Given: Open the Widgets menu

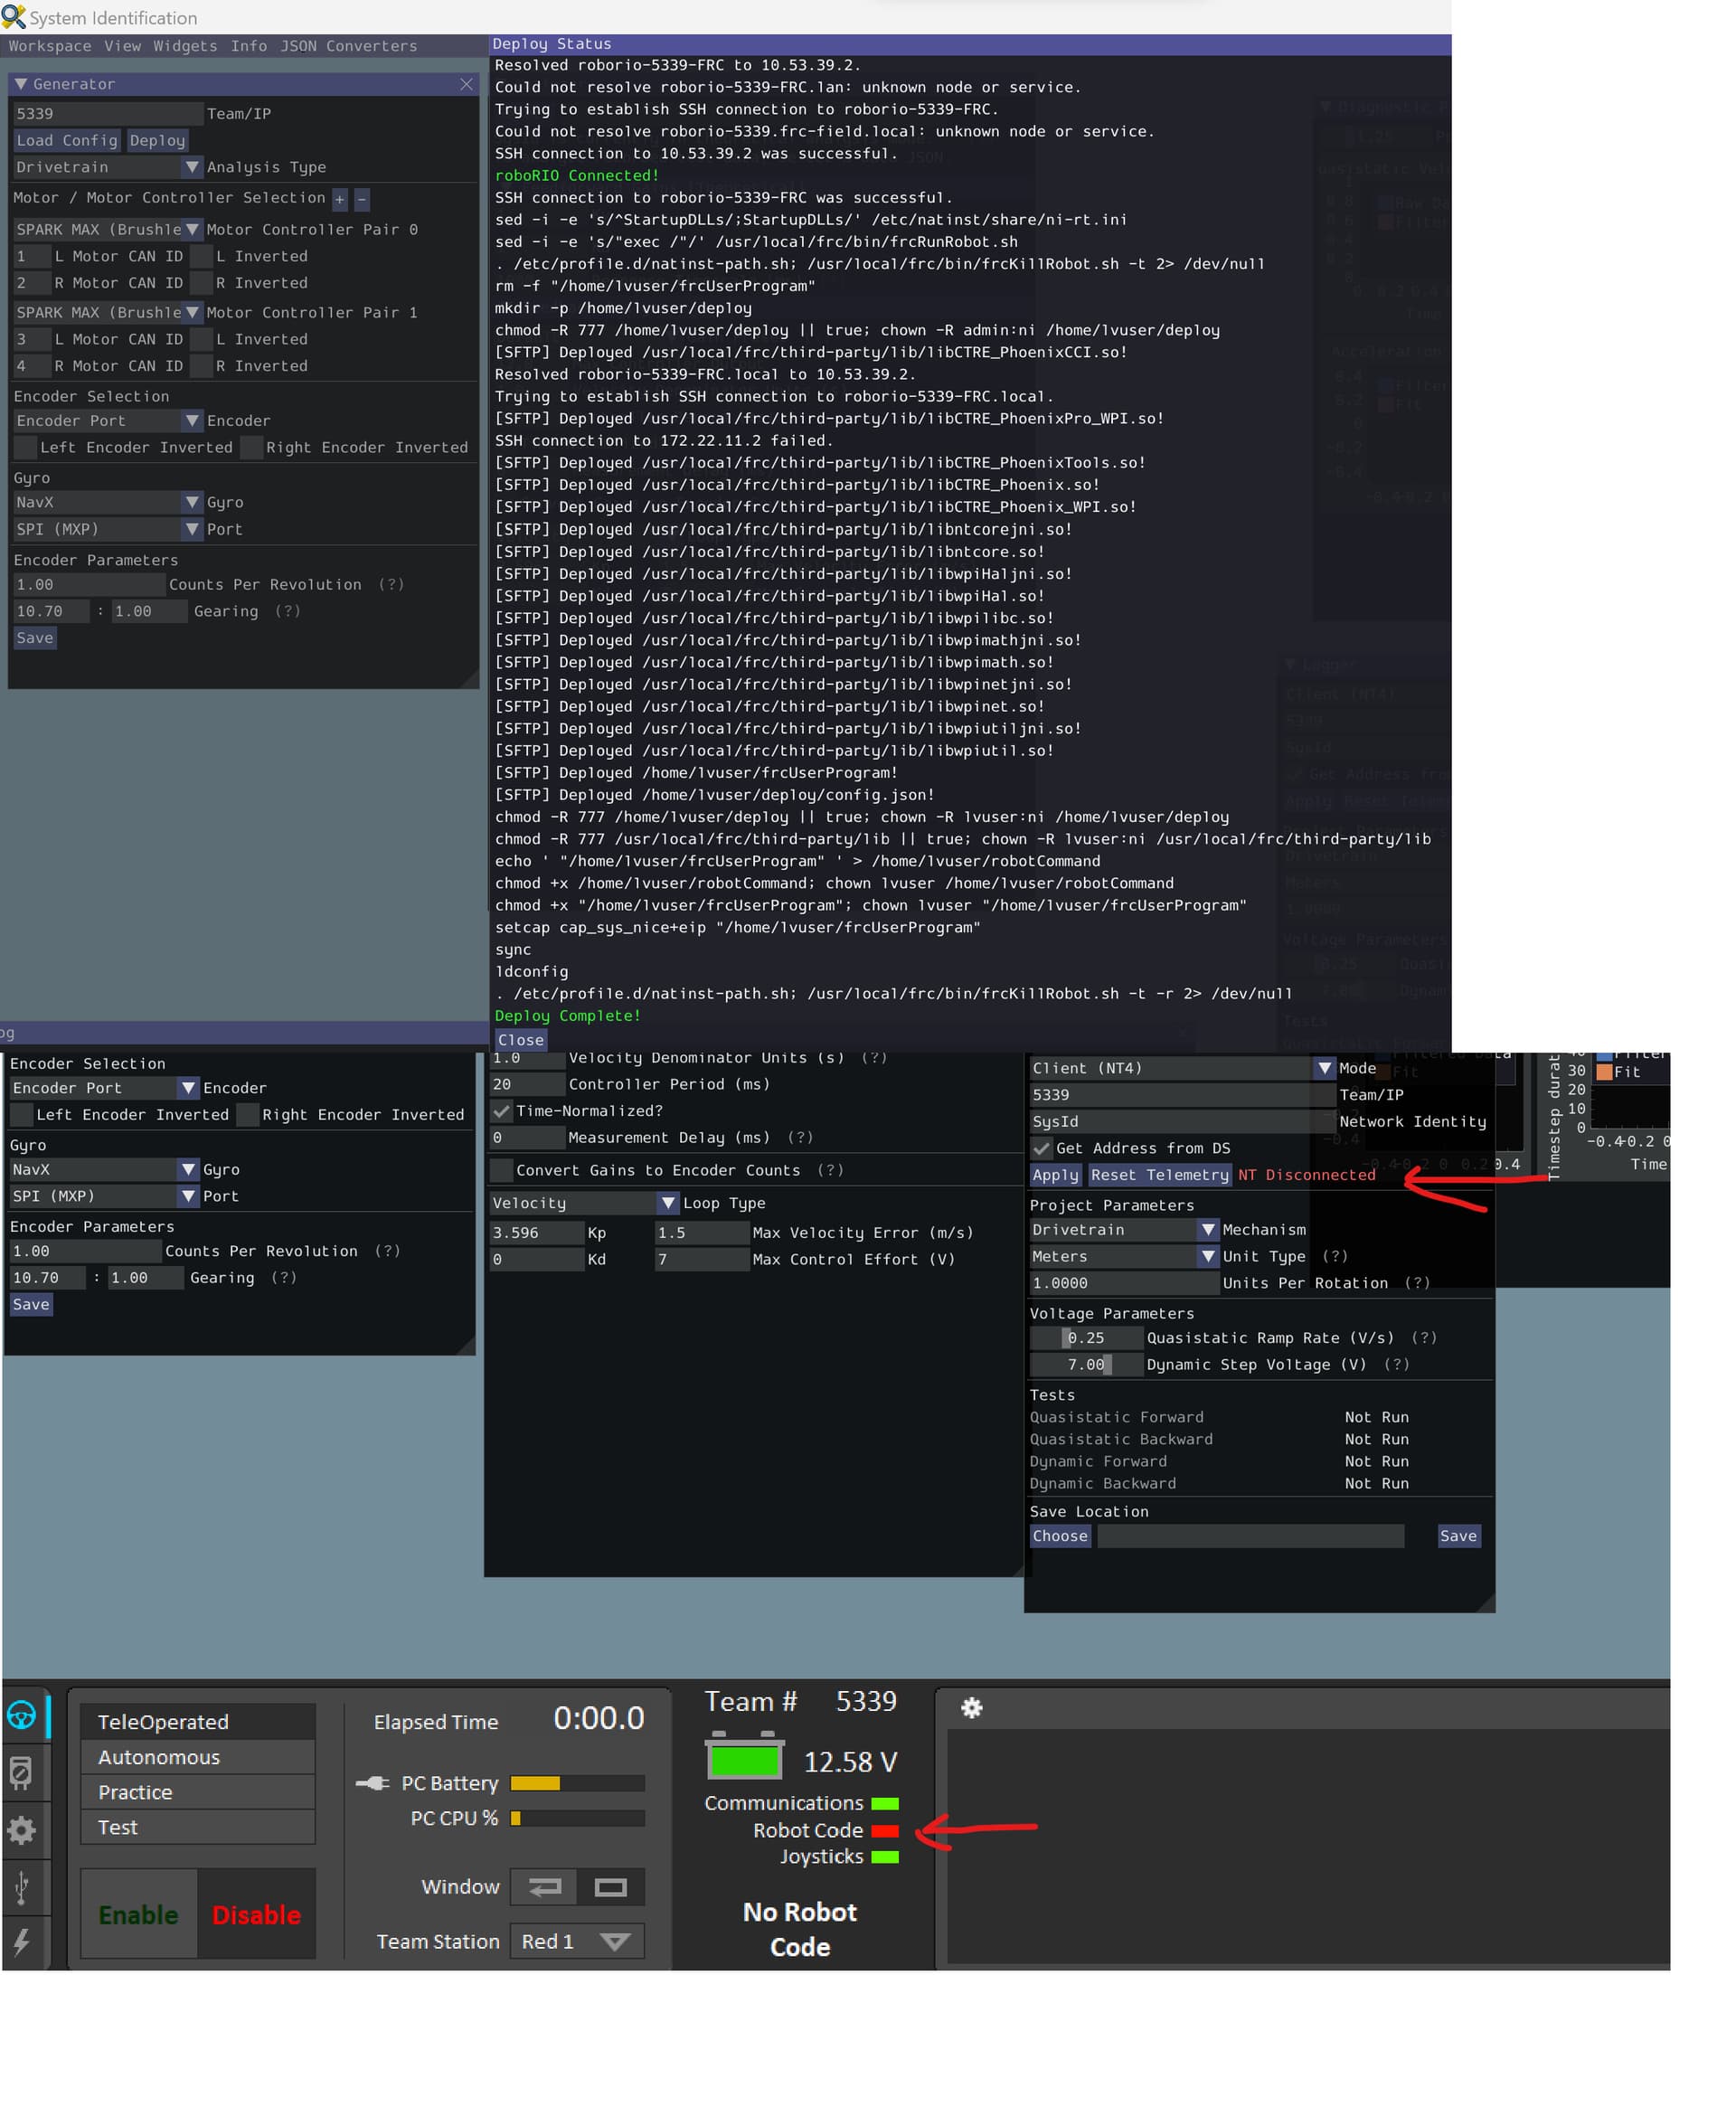Looking at the screenshot, I should (x=185, y=46).
